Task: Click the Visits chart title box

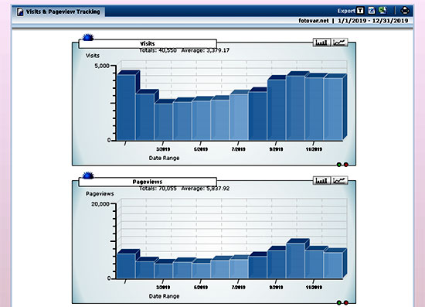Action: pos(148,43)
